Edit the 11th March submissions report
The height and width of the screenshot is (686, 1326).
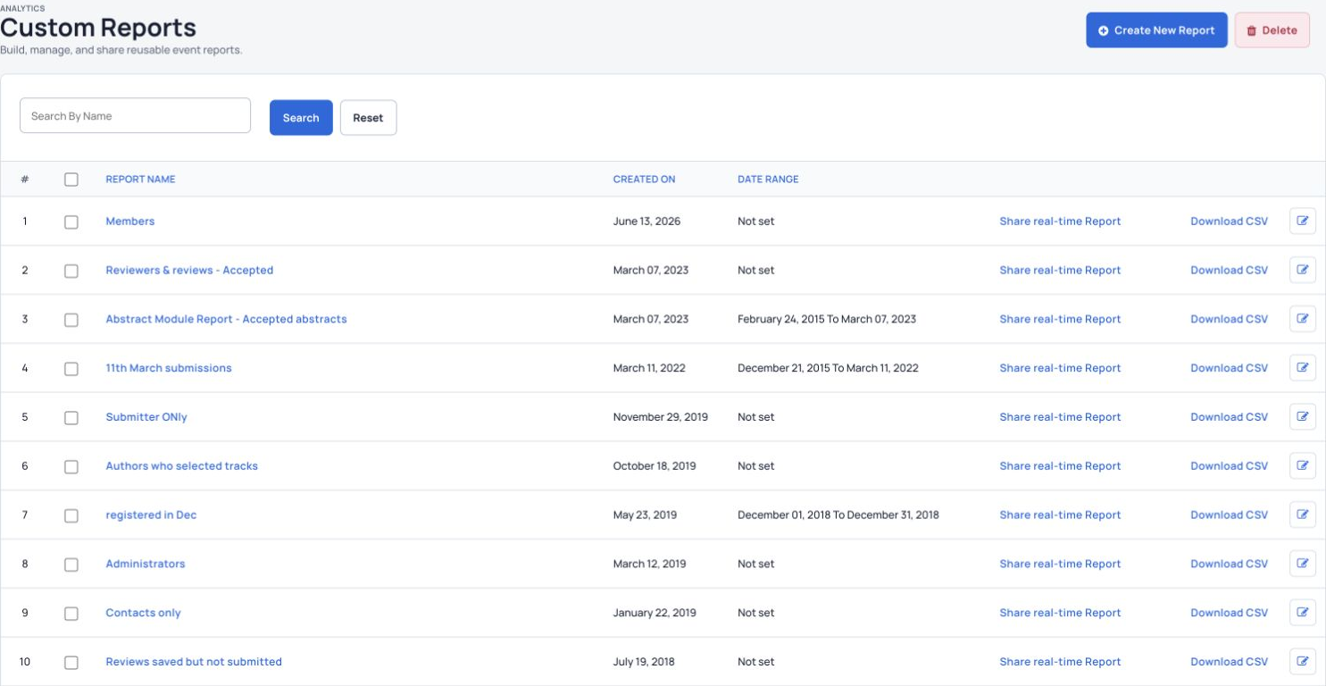pyautogui.click(x=1302, y=368)
